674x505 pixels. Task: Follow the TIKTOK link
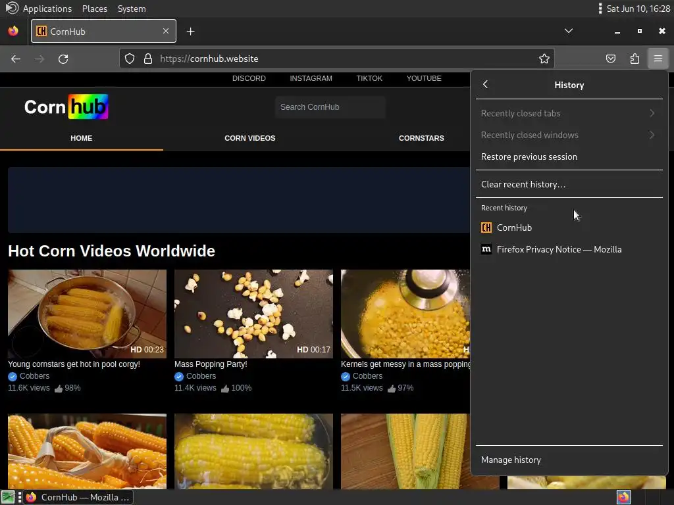(x=369, y=79)
